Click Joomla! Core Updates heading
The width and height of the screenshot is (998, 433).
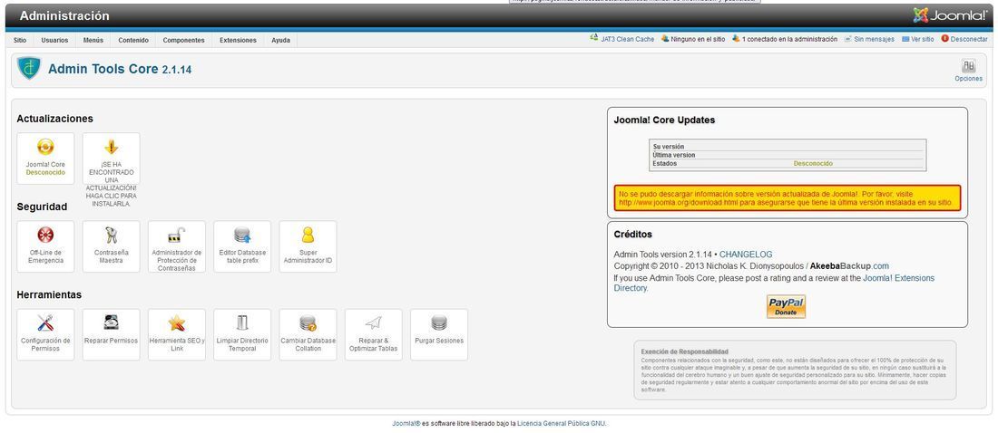tap(664, 120)
